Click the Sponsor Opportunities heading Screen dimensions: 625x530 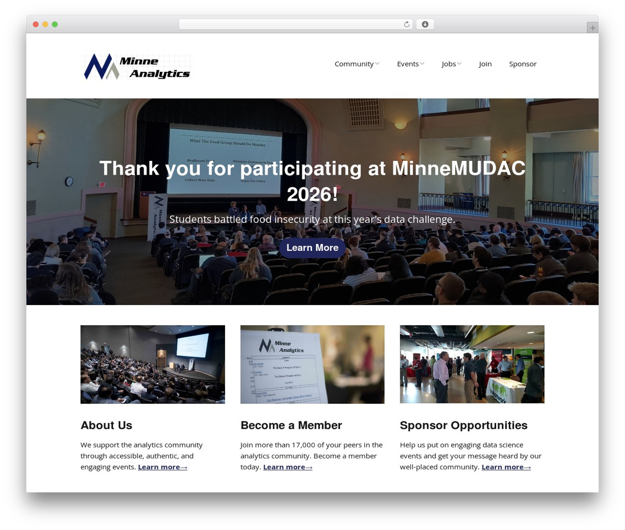point(464,425)
